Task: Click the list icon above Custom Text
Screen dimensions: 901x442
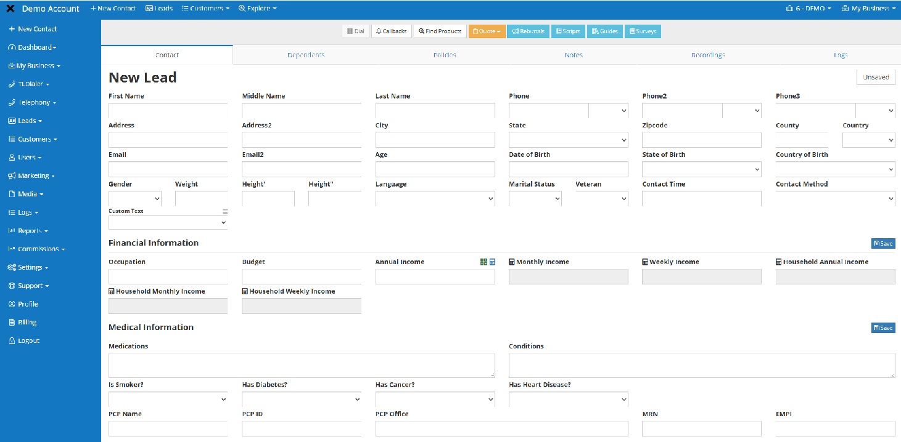Action: (225, 211)
